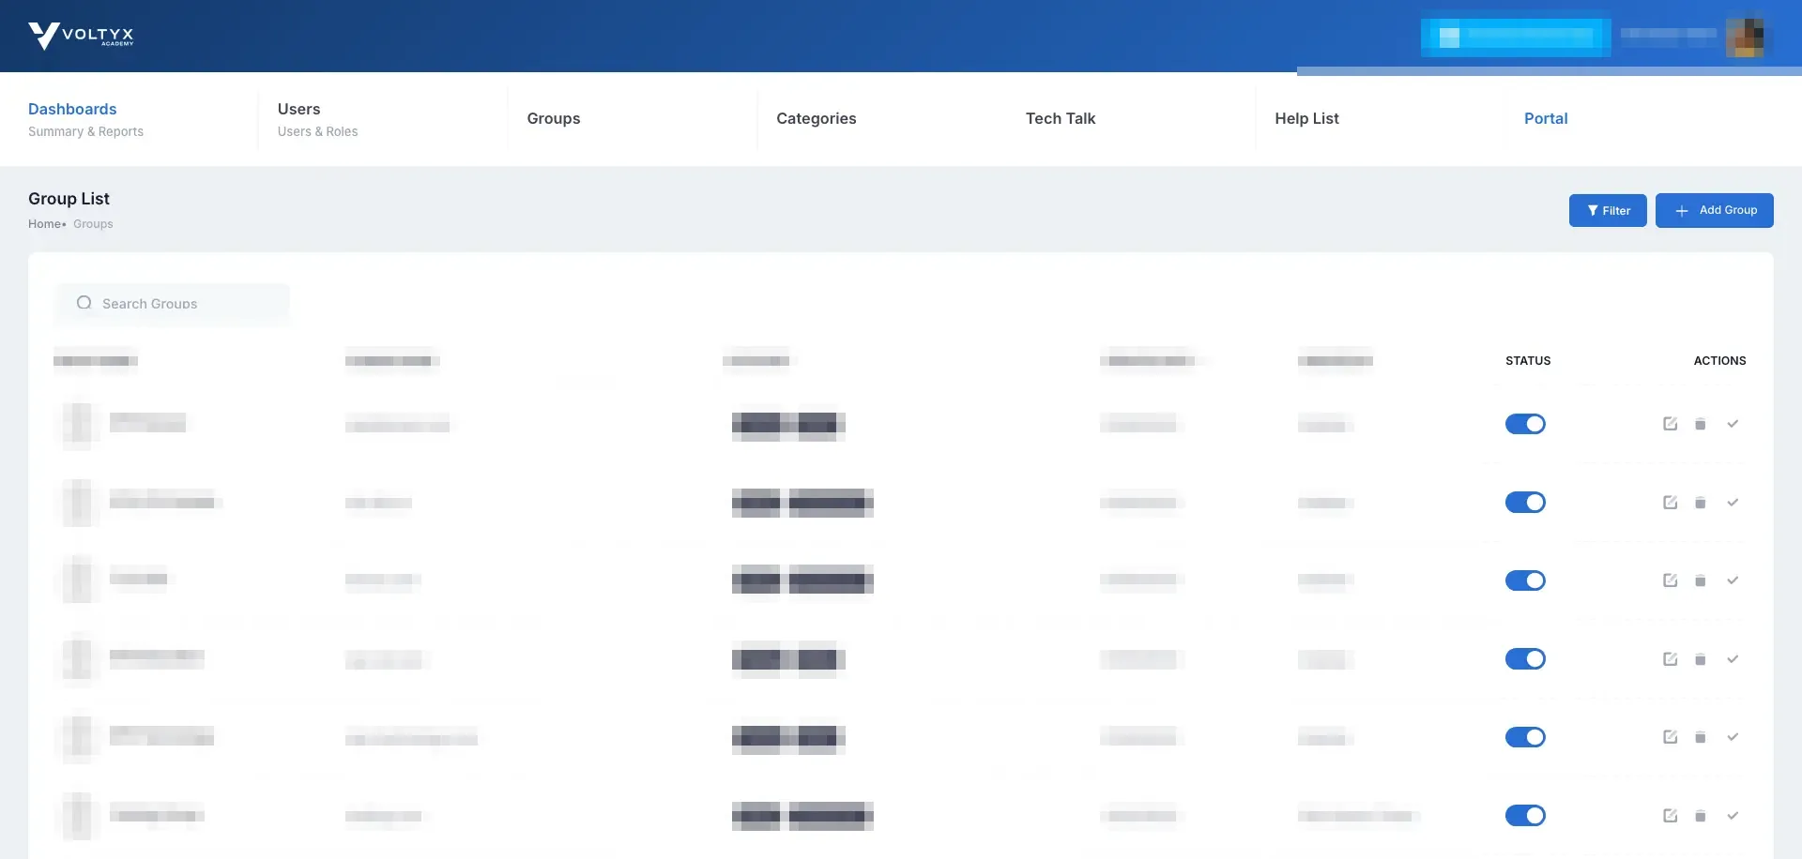Click the edit icon in the first group row
The image size is (1802, 859).
coord(1670,424)
